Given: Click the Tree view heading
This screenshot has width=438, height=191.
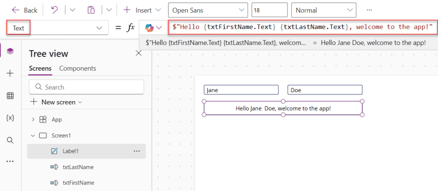Looking at the screenshot, I should (49, 54).
